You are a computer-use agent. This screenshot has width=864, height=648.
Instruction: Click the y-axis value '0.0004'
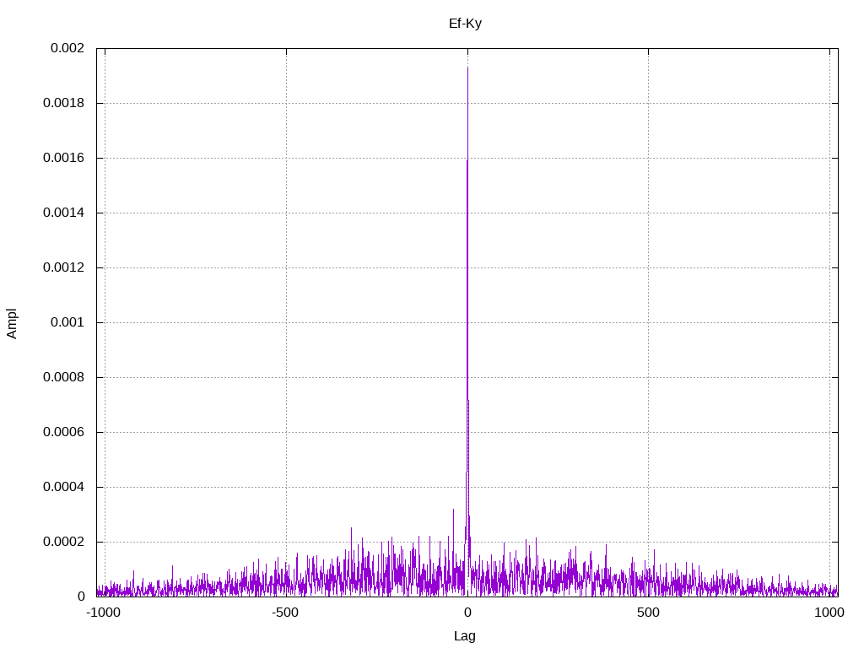point(63,487)
